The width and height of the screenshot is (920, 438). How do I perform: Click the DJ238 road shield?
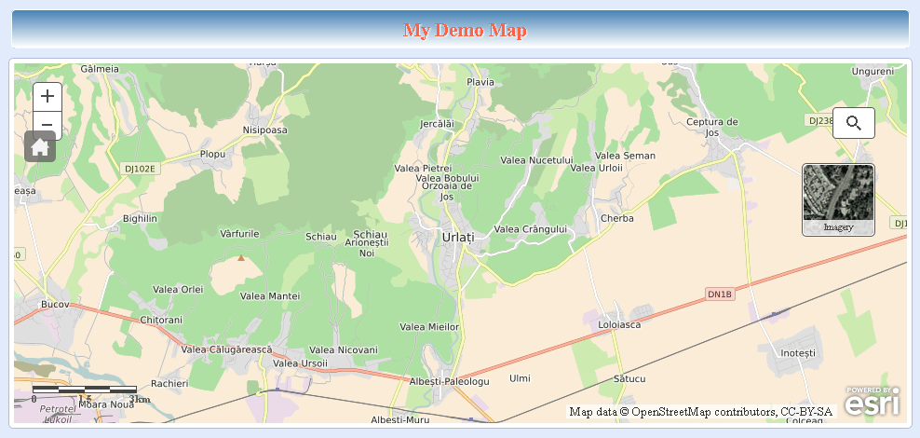821,120
